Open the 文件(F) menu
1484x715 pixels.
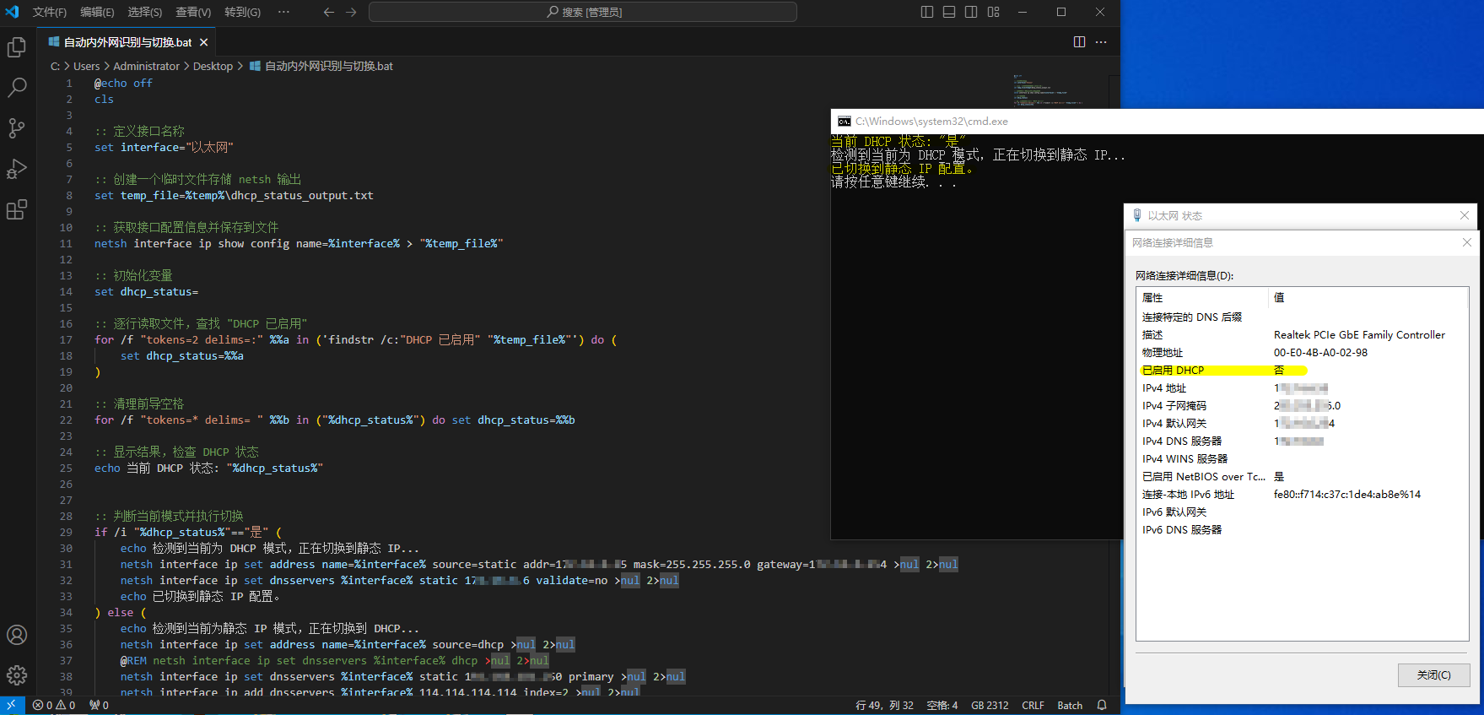coord(50,12)
